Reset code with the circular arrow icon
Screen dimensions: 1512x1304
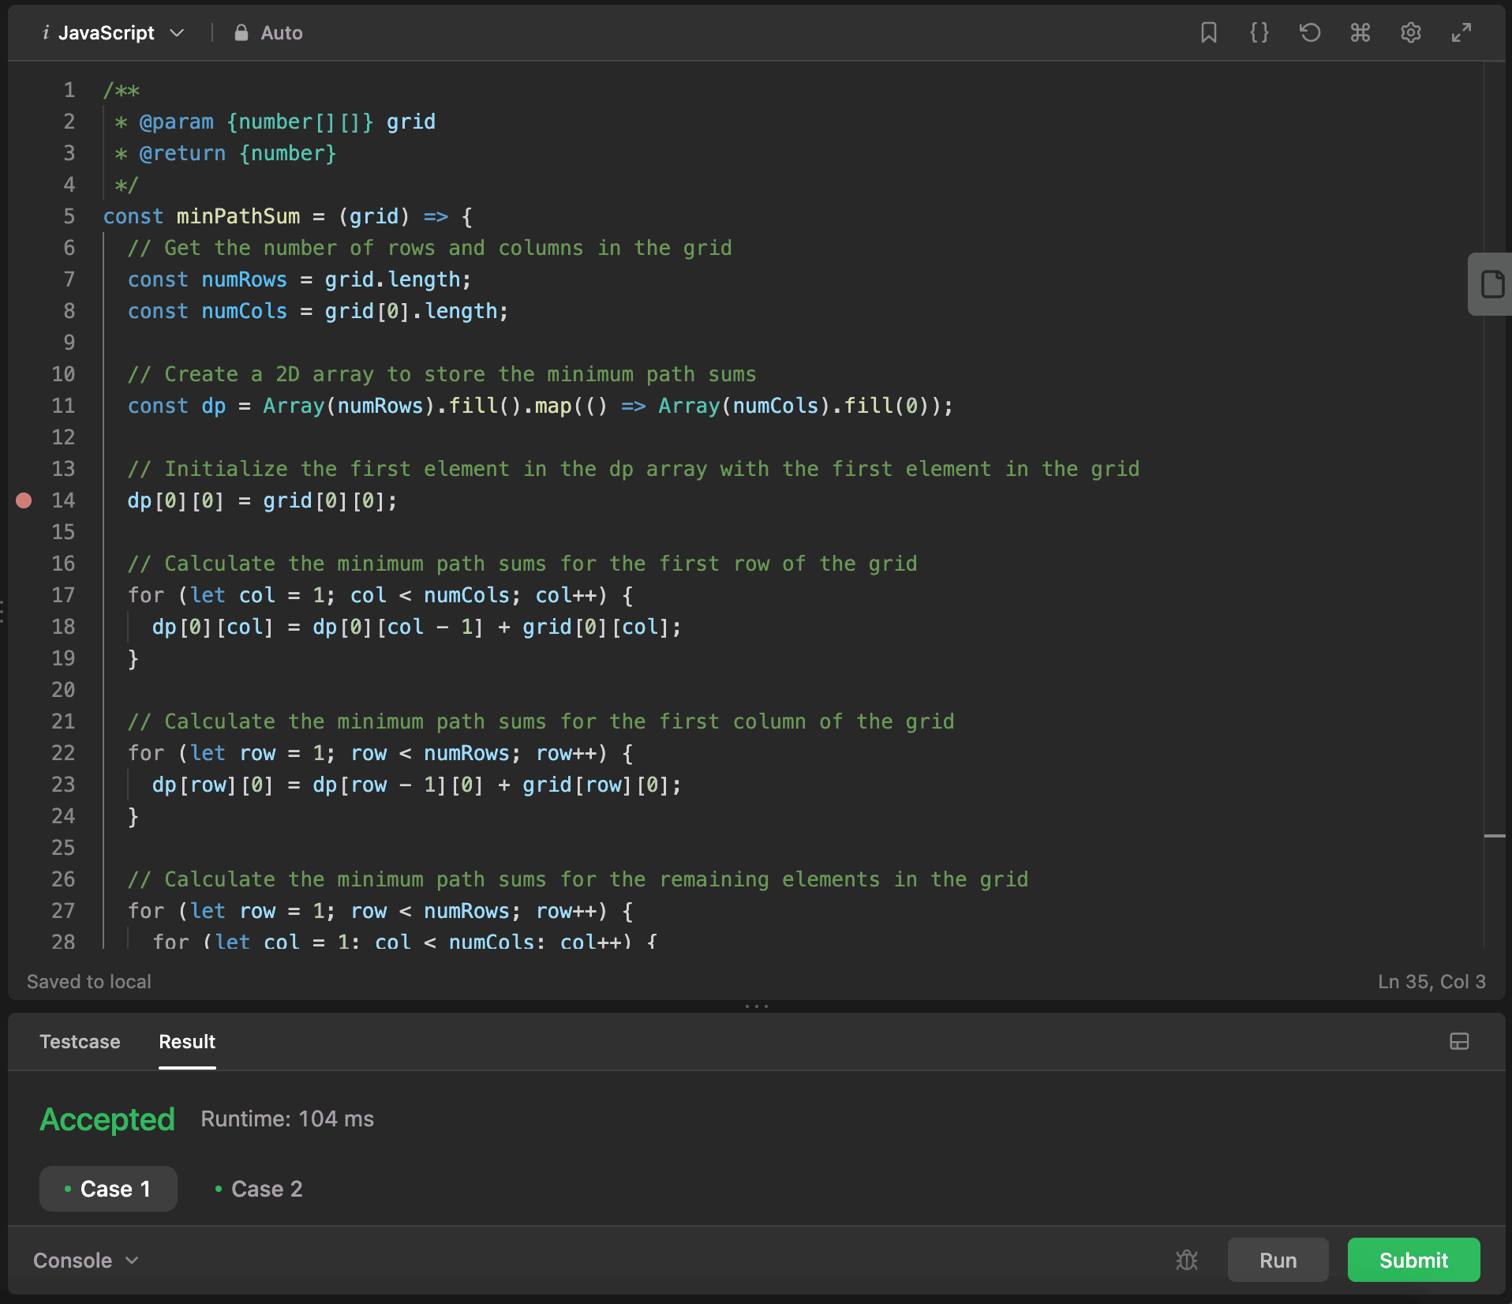1310,32
